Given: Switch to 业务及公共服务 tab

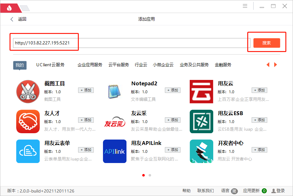Looking at the screenshot, I should pyautogui.click(x=194, y=65).
